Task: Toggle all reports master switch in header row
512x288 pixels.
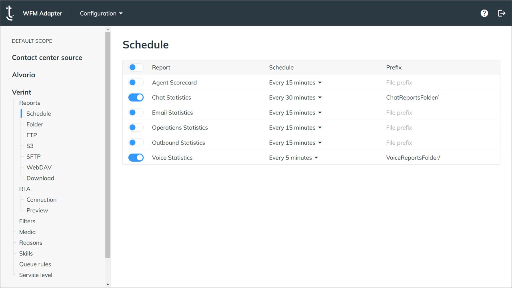Action: tap(136, 68)
